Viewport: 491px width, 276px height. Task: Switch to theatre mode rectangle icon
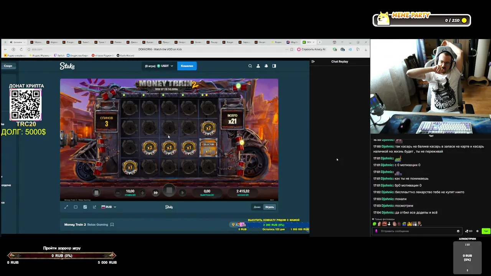pyautogui.click(x=76, y=207)
